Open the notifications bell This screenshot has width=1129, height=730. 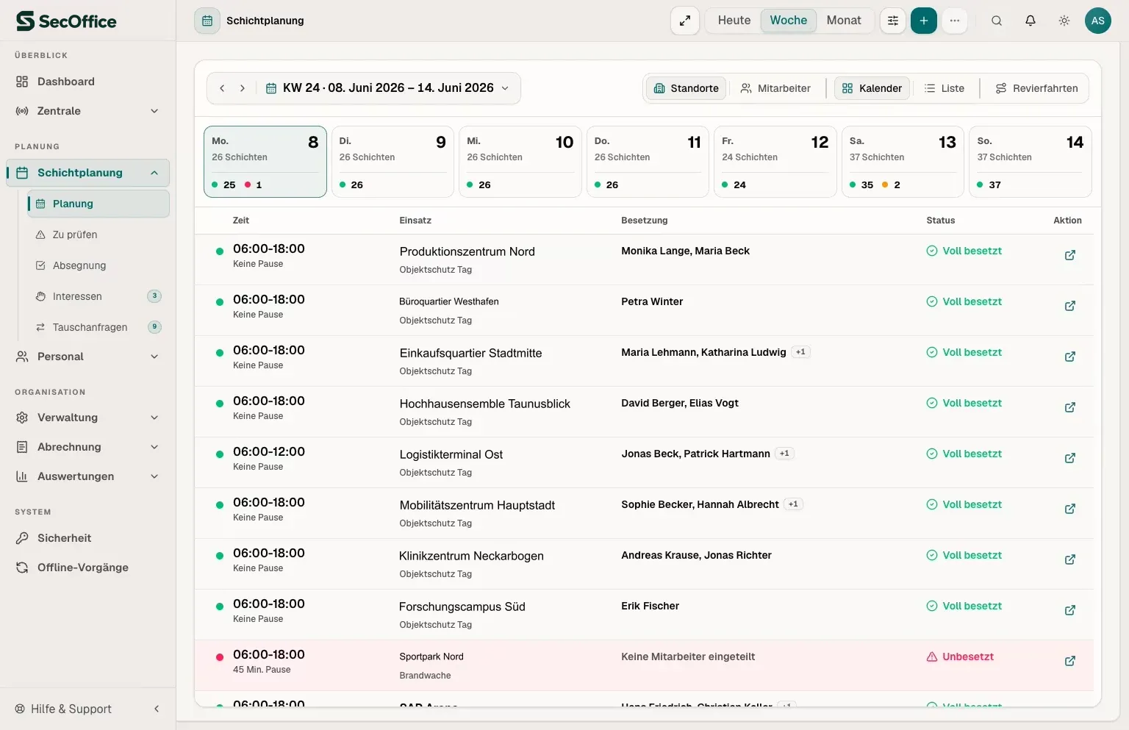pyautogui.click(x=1031, y=21)
